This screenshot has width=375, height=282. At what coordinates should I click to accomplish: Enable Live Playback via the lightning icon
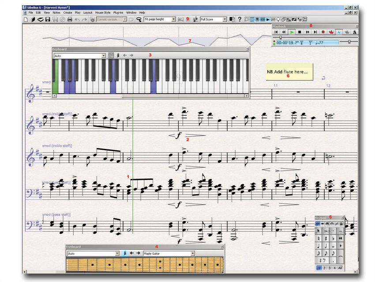coord(338,32)
